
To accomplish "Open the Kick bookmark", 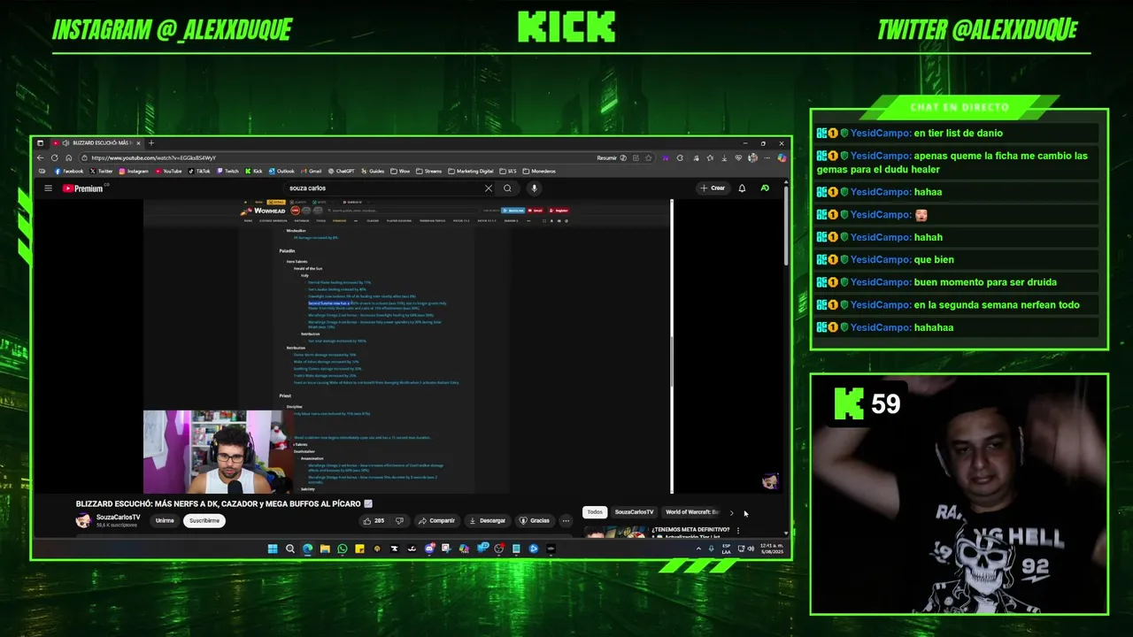I will (254, 171).
